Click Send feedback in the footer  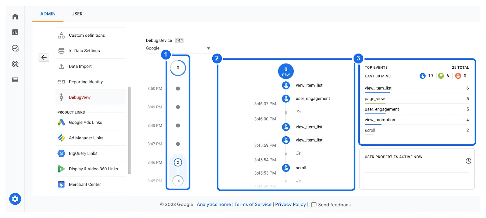(331, 205)
